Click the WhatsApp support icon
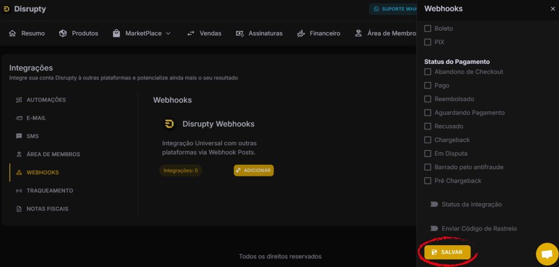 tap(376, 9)
